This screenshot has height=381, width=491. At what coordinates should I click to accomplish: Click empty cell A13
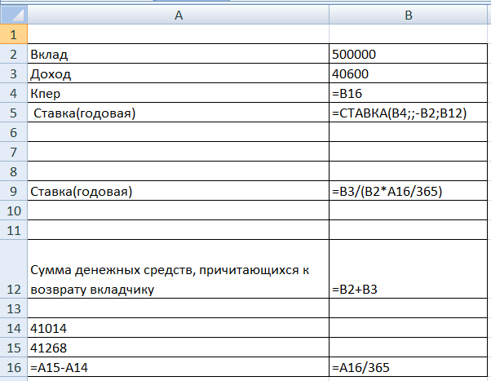pos(178,308)
